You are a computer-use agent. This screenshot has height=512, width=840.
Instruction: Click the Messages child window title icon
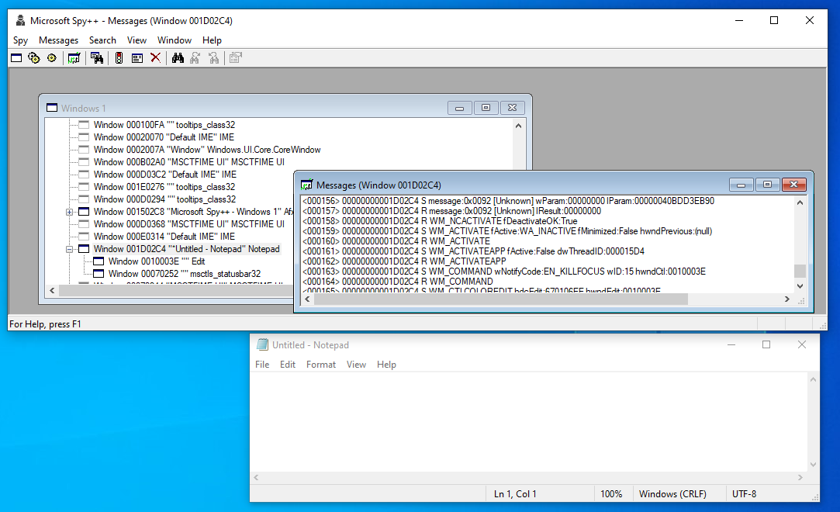click(x=306, y=185)
